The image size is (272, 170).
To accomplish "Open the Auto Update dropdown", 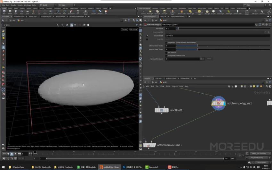I will 263,162.
